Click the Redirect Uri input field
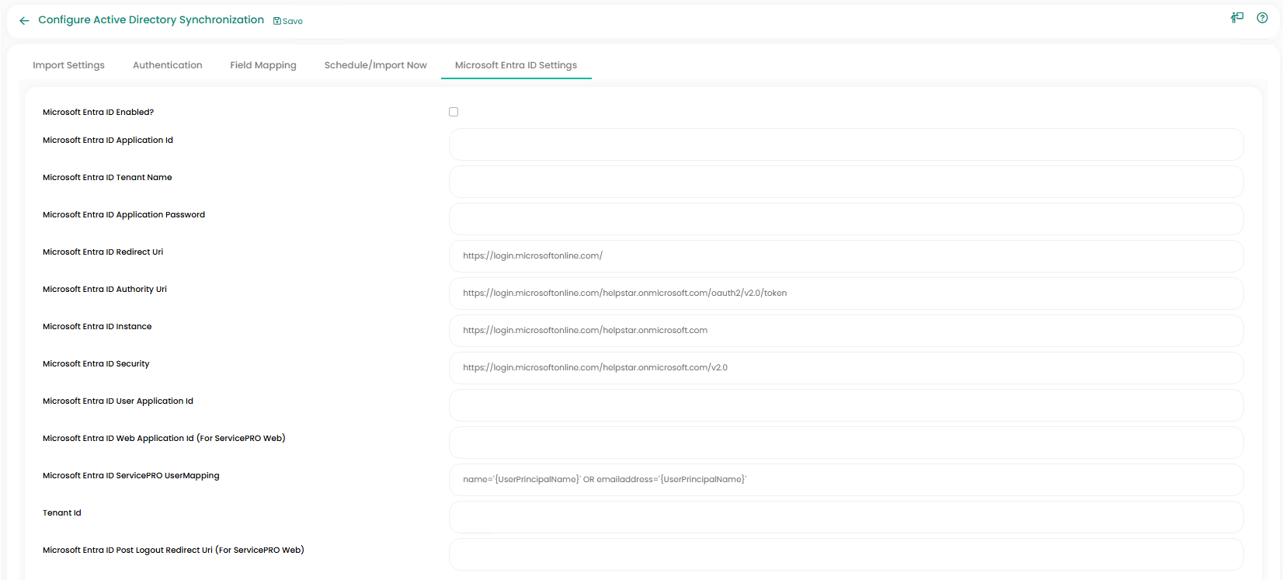1283x580 pixels. click(846, 256)
